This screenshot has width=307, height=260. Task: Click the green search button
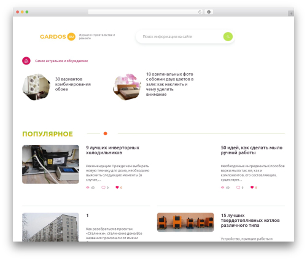(228, 37)
